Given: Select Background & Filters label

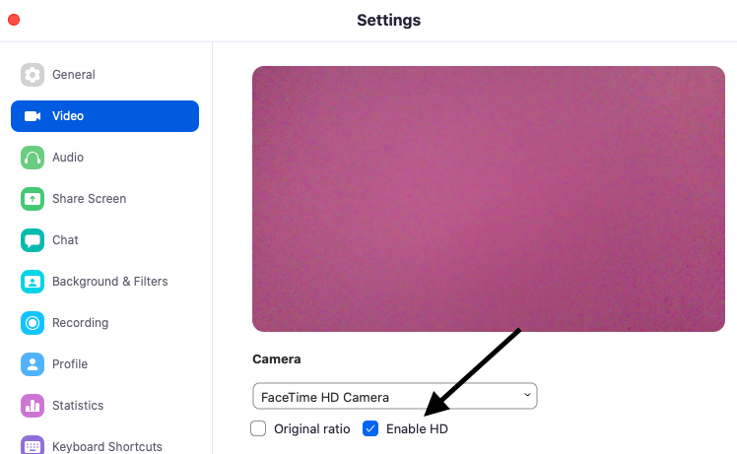Looking at the screenshot, I should pyautogui.click(x=110, y=282).
